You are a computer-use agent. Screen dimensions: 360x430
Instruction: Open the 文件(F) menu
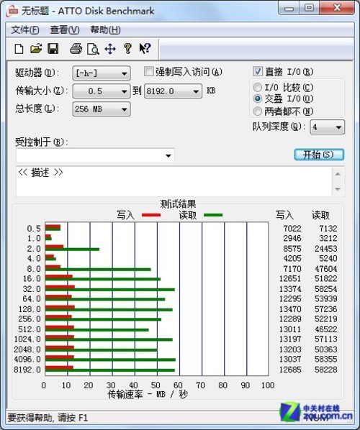coord(25,29)
